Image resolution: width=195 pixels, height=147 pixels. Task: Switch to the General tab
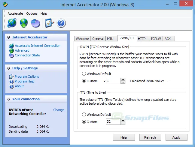click(98, 39)
